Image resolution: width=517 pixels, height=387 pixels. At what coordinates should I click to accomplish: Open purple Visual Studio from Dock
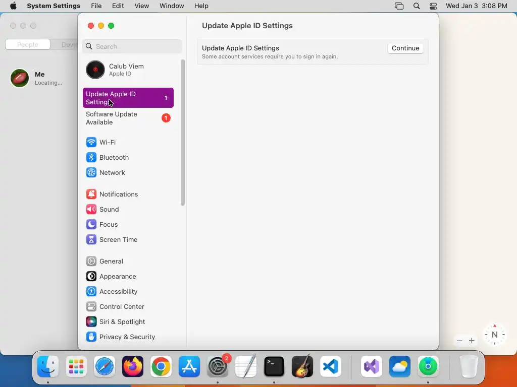point(372,366)
